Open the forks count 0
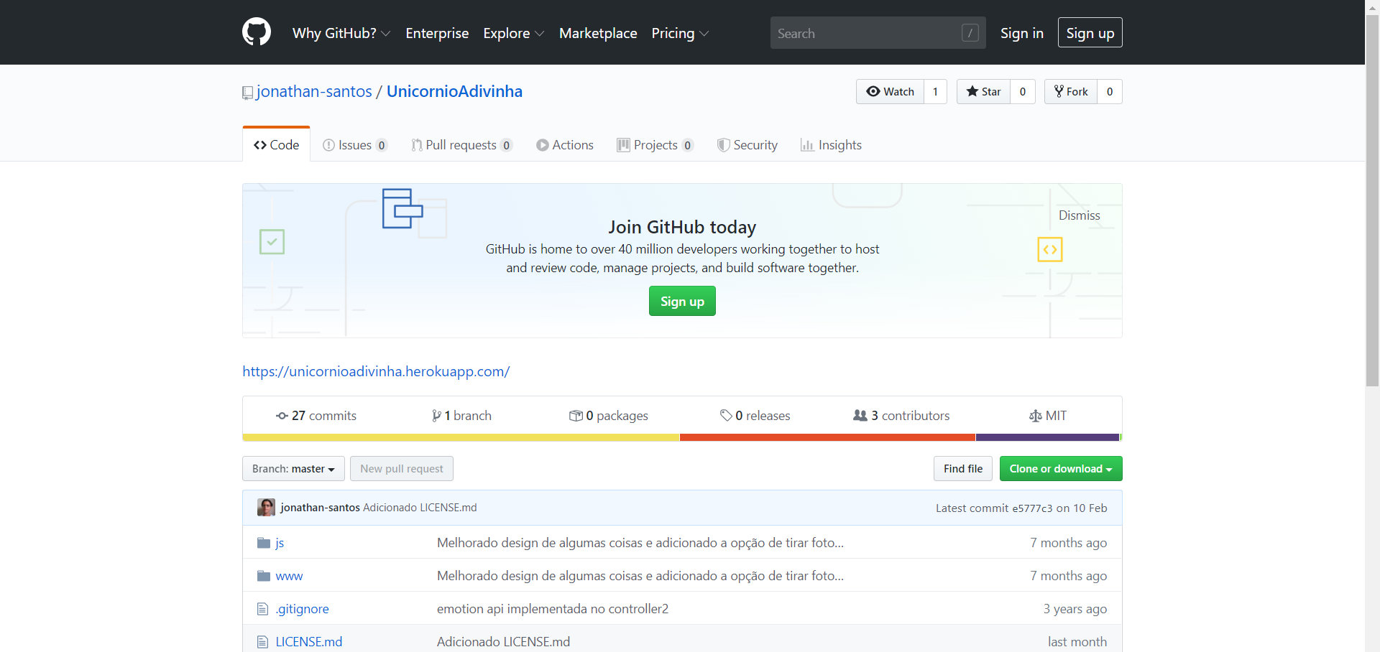 tap(1110, 92)
